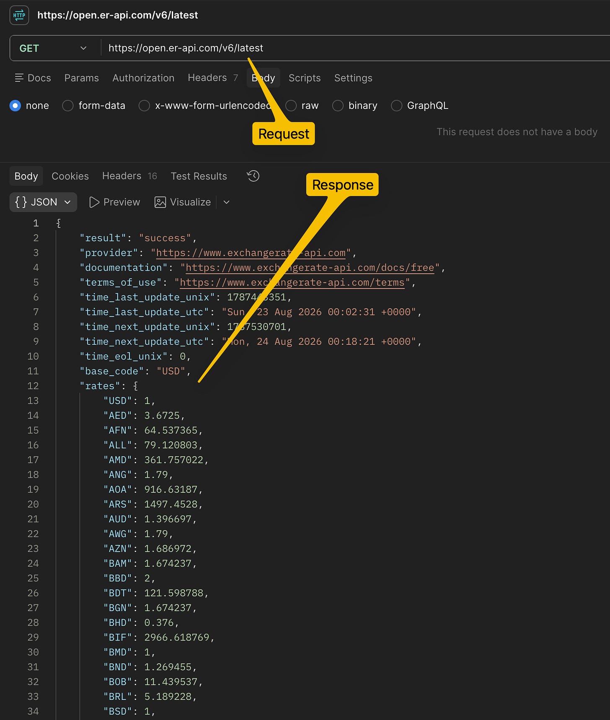The height and width of the screenshot is (720, 610).
Task: Select the raw body radio button
Action: (291, 106)
